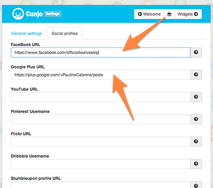213x188 pixels.
Task: Select the Social profiles tab
Action: click(65, 34)
